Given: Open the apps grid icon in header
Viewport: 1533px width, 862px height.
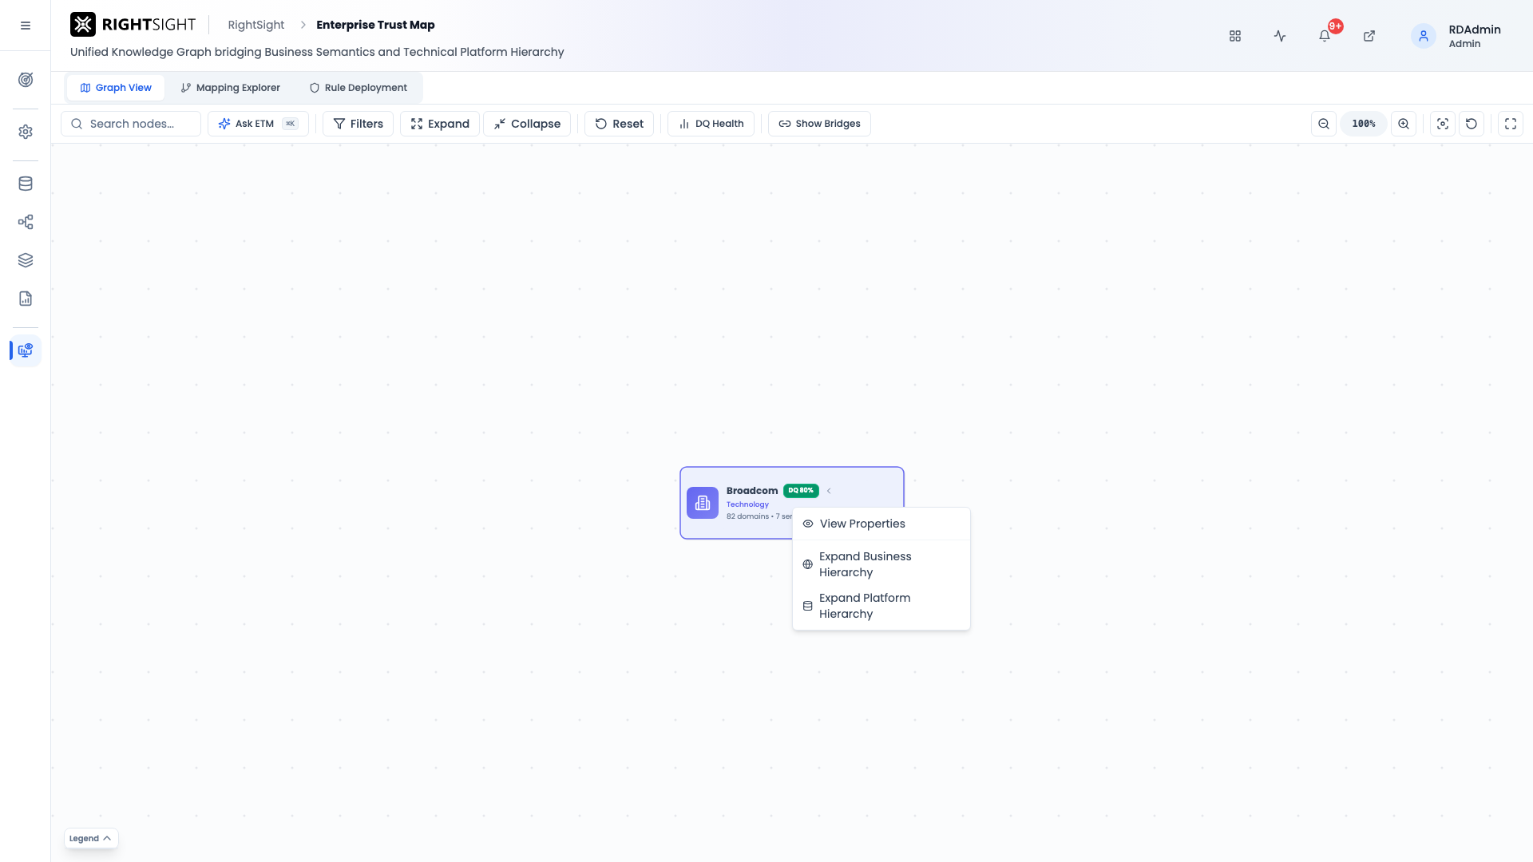Looking at the screenshot, I should [1235, 36].
